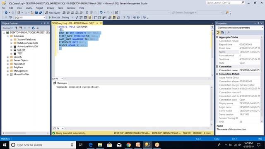The height and width of the screenshot is (149, 265).
Task: Click the New Query toolbar button
Action: [x=53, y=13]
